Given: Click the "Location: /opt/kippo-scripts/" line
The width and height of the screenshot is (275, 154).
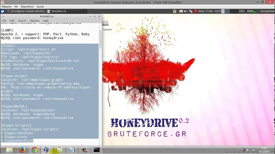Looking at the screenshot, I should [x=30, y=129].
